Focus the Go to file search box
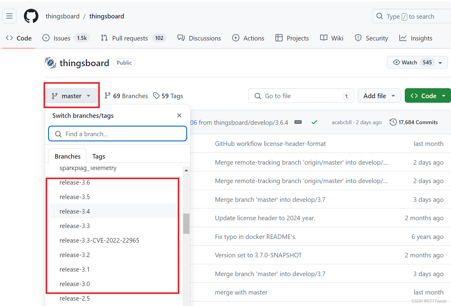The image size is (451, 306). pos(301,96)
